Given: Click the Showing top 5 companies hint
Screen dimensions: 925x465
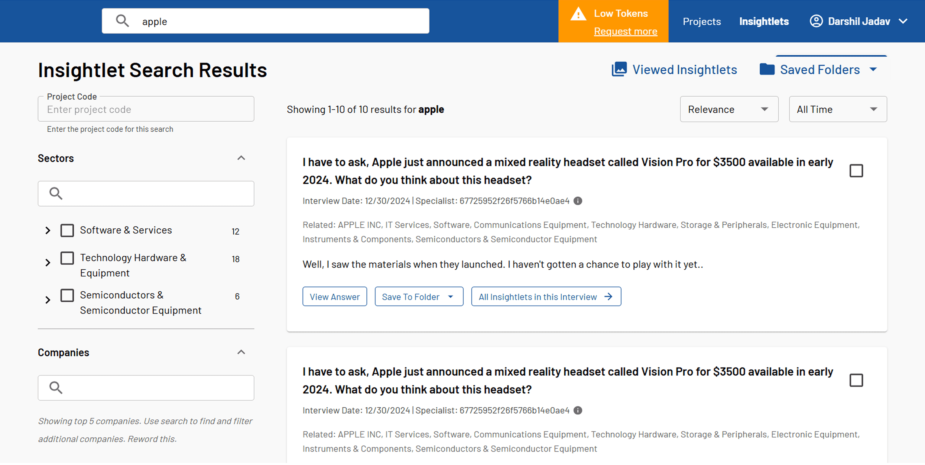Looking at the screenshot, I should (145, 430).
